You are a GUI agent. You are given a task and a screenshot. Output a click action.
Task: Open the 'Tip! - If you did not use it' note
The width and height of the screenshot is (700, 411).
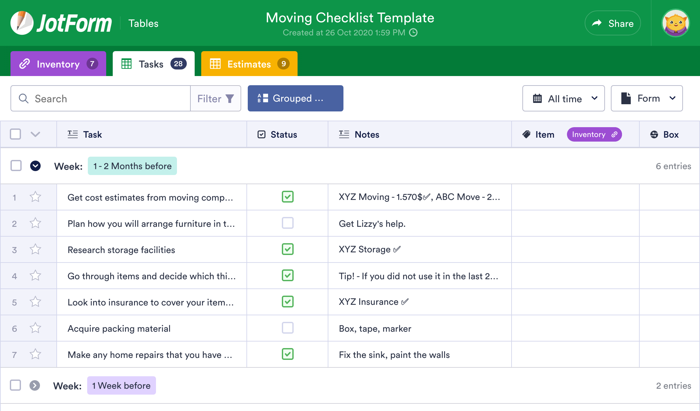coord(420,276)
